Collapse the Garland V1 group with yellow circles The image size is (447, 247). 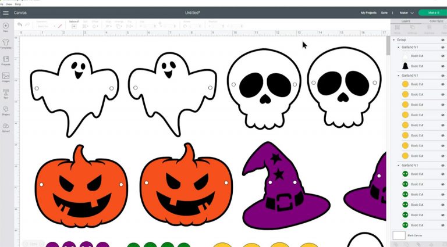399,76
